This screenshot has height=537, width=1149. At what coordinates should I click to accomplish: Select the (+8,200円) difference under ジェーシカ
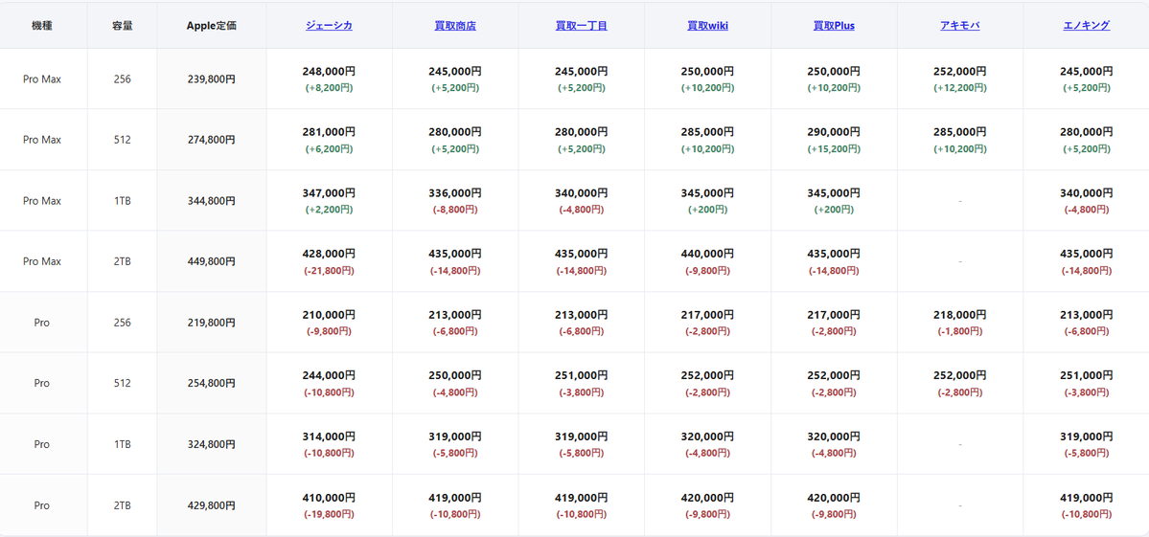pyautogui.click(x=329, y=88)
